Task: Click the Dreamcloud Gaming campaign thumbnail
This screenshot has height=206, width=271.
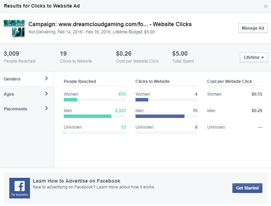Action: click(x=14, y=29)
